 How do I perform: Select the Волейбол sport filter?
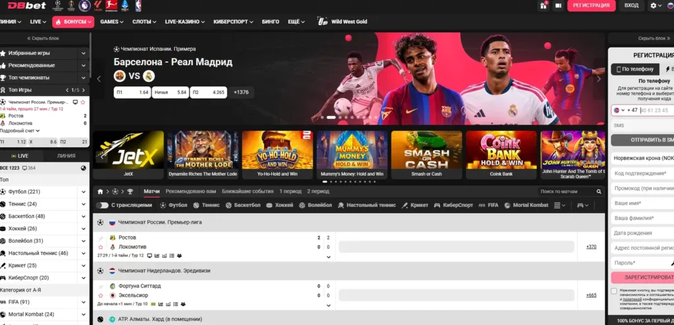point(315,205)
